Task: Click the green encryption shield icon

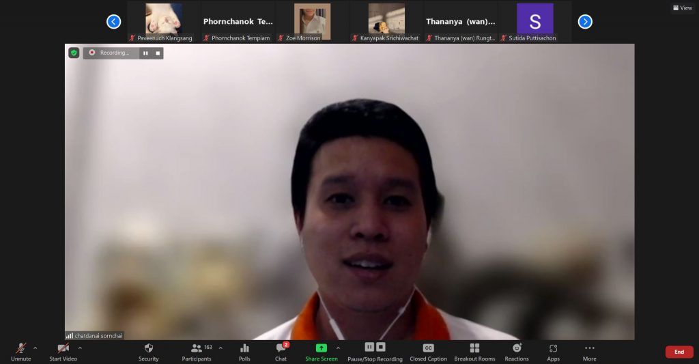Action: (x=74, y=53)
